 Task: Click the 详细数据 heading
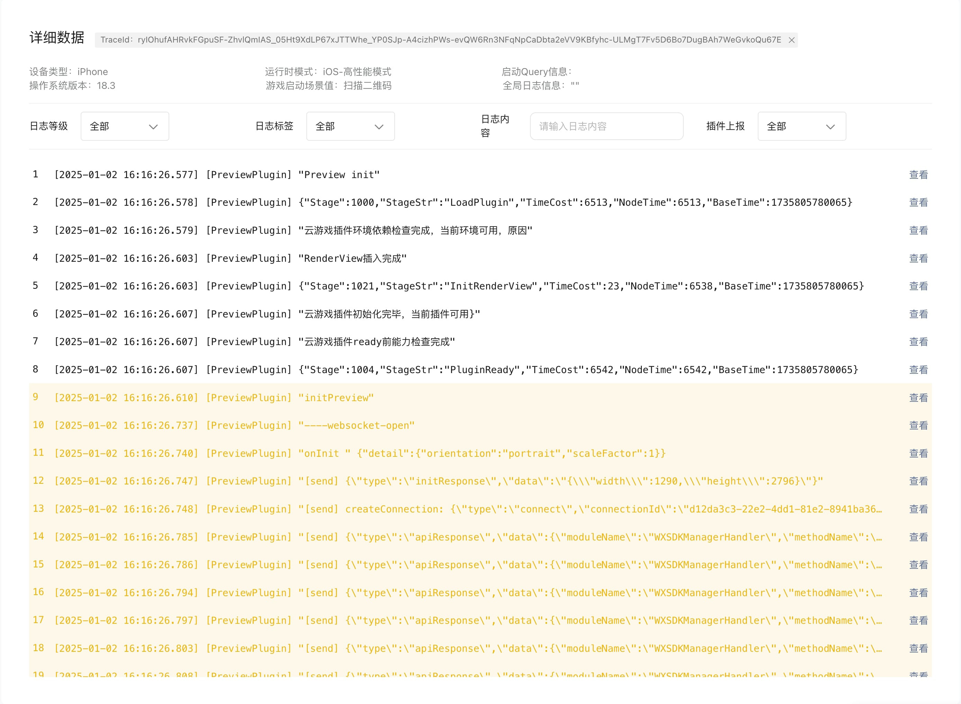pos(57,37)
